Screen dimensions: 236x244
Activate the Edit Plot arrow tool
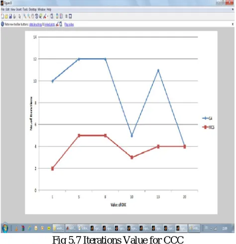tap(19, 16)
